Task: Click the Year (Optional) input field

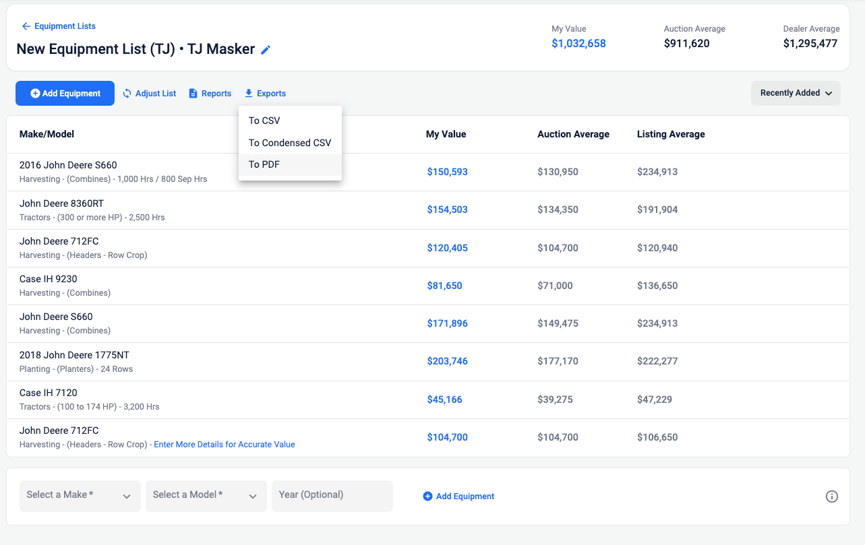Action: click(x=332, y=496)
